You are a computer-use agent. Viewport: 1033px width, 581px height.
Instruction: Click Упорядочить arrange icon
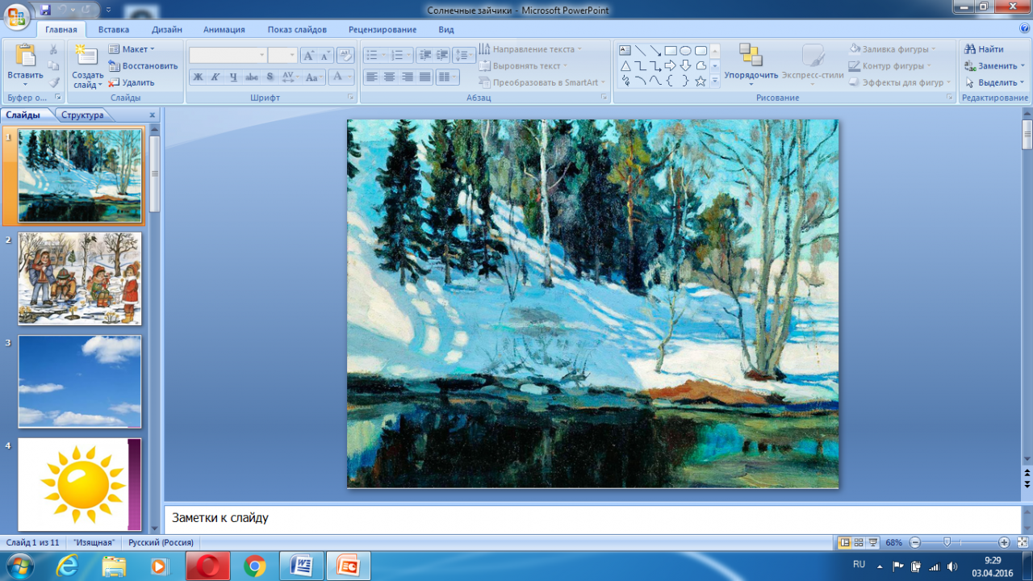751,55
